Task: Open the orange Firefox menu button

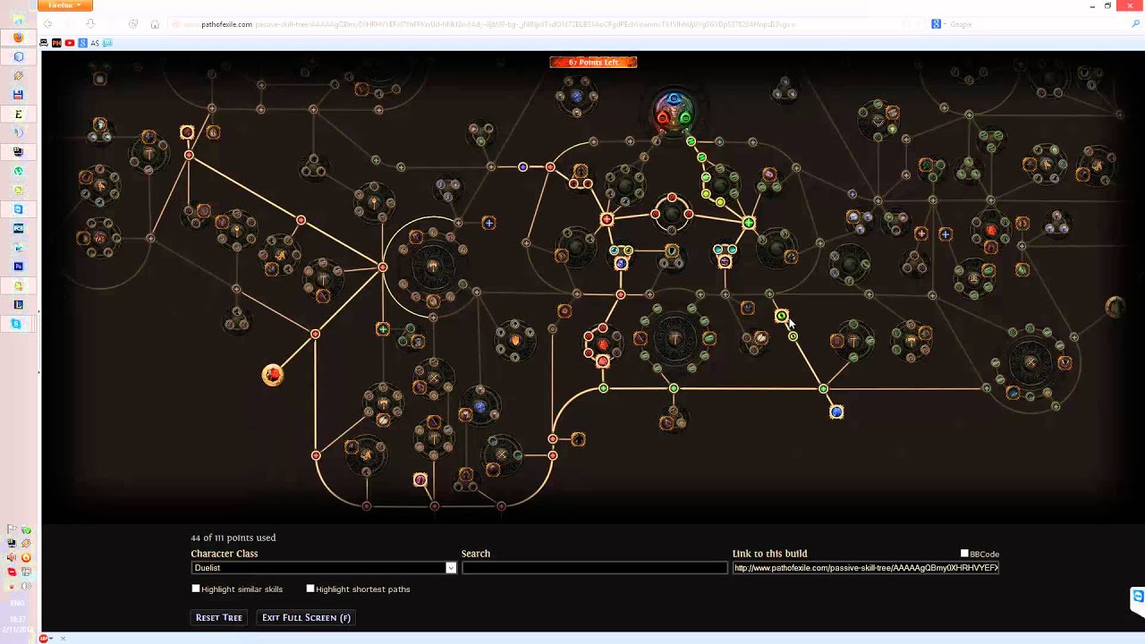Action: (64, 5)
